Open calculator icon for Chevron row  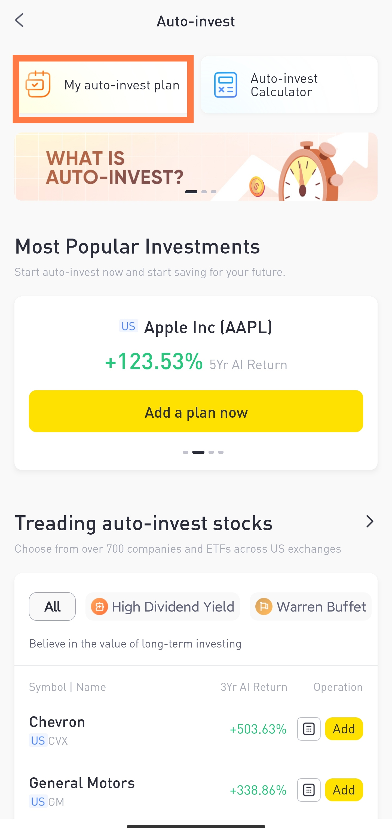[x=309, y=729]
